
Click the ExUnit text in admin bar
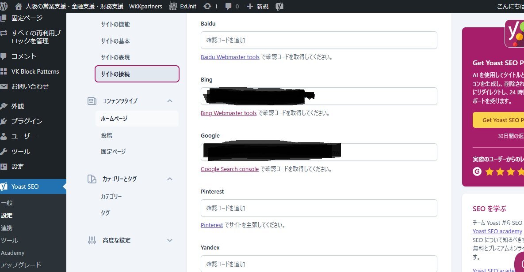188,6
